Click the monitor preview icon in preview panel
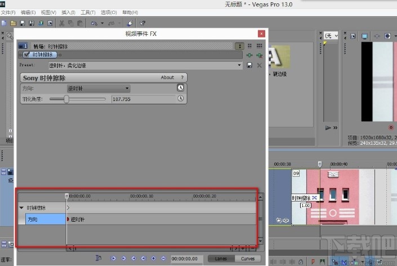This screenshot has width=397, height=266. click(364, 36)
